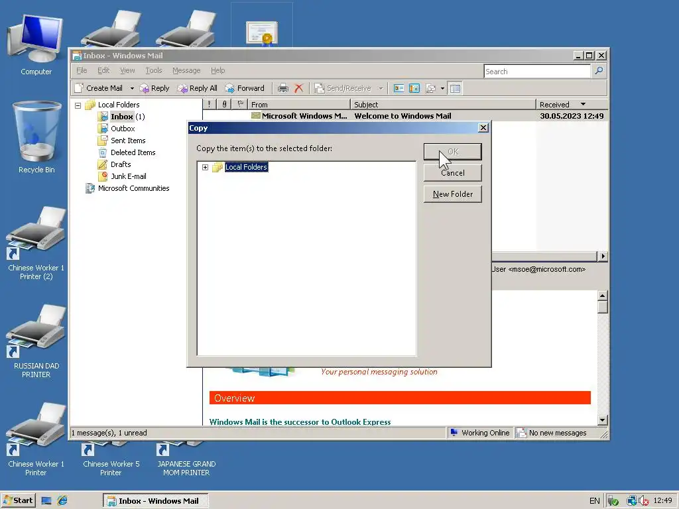Click Internet Explorer quick launch icon
This screenshot has width=679, height=509.
pyautogui.click(x=63, y=501)
